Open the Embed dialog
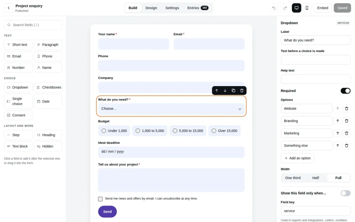The width and height of the screenshot is (355, 222). click(x=323, y=8)
